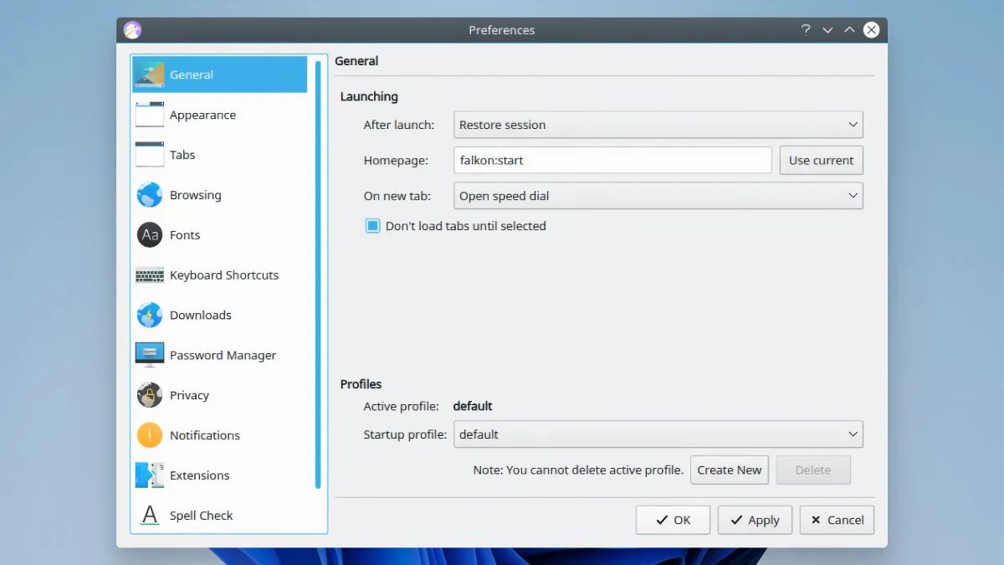Screen dimensions: 1004x565
Task: Click the Falkon logo in the title bar
Action: (132, 30)
